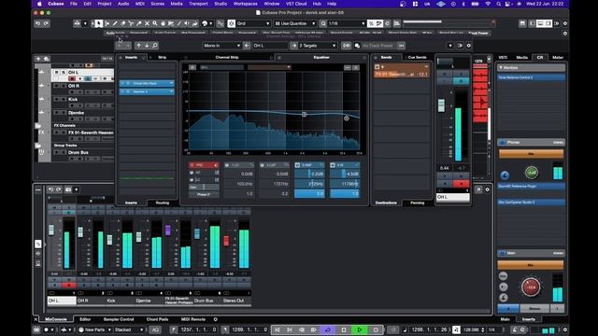This screenshot has width=598, height=336.
Task: Open the toolbar Setup gear
Action: pyautogui.click(x=564, y=23)
